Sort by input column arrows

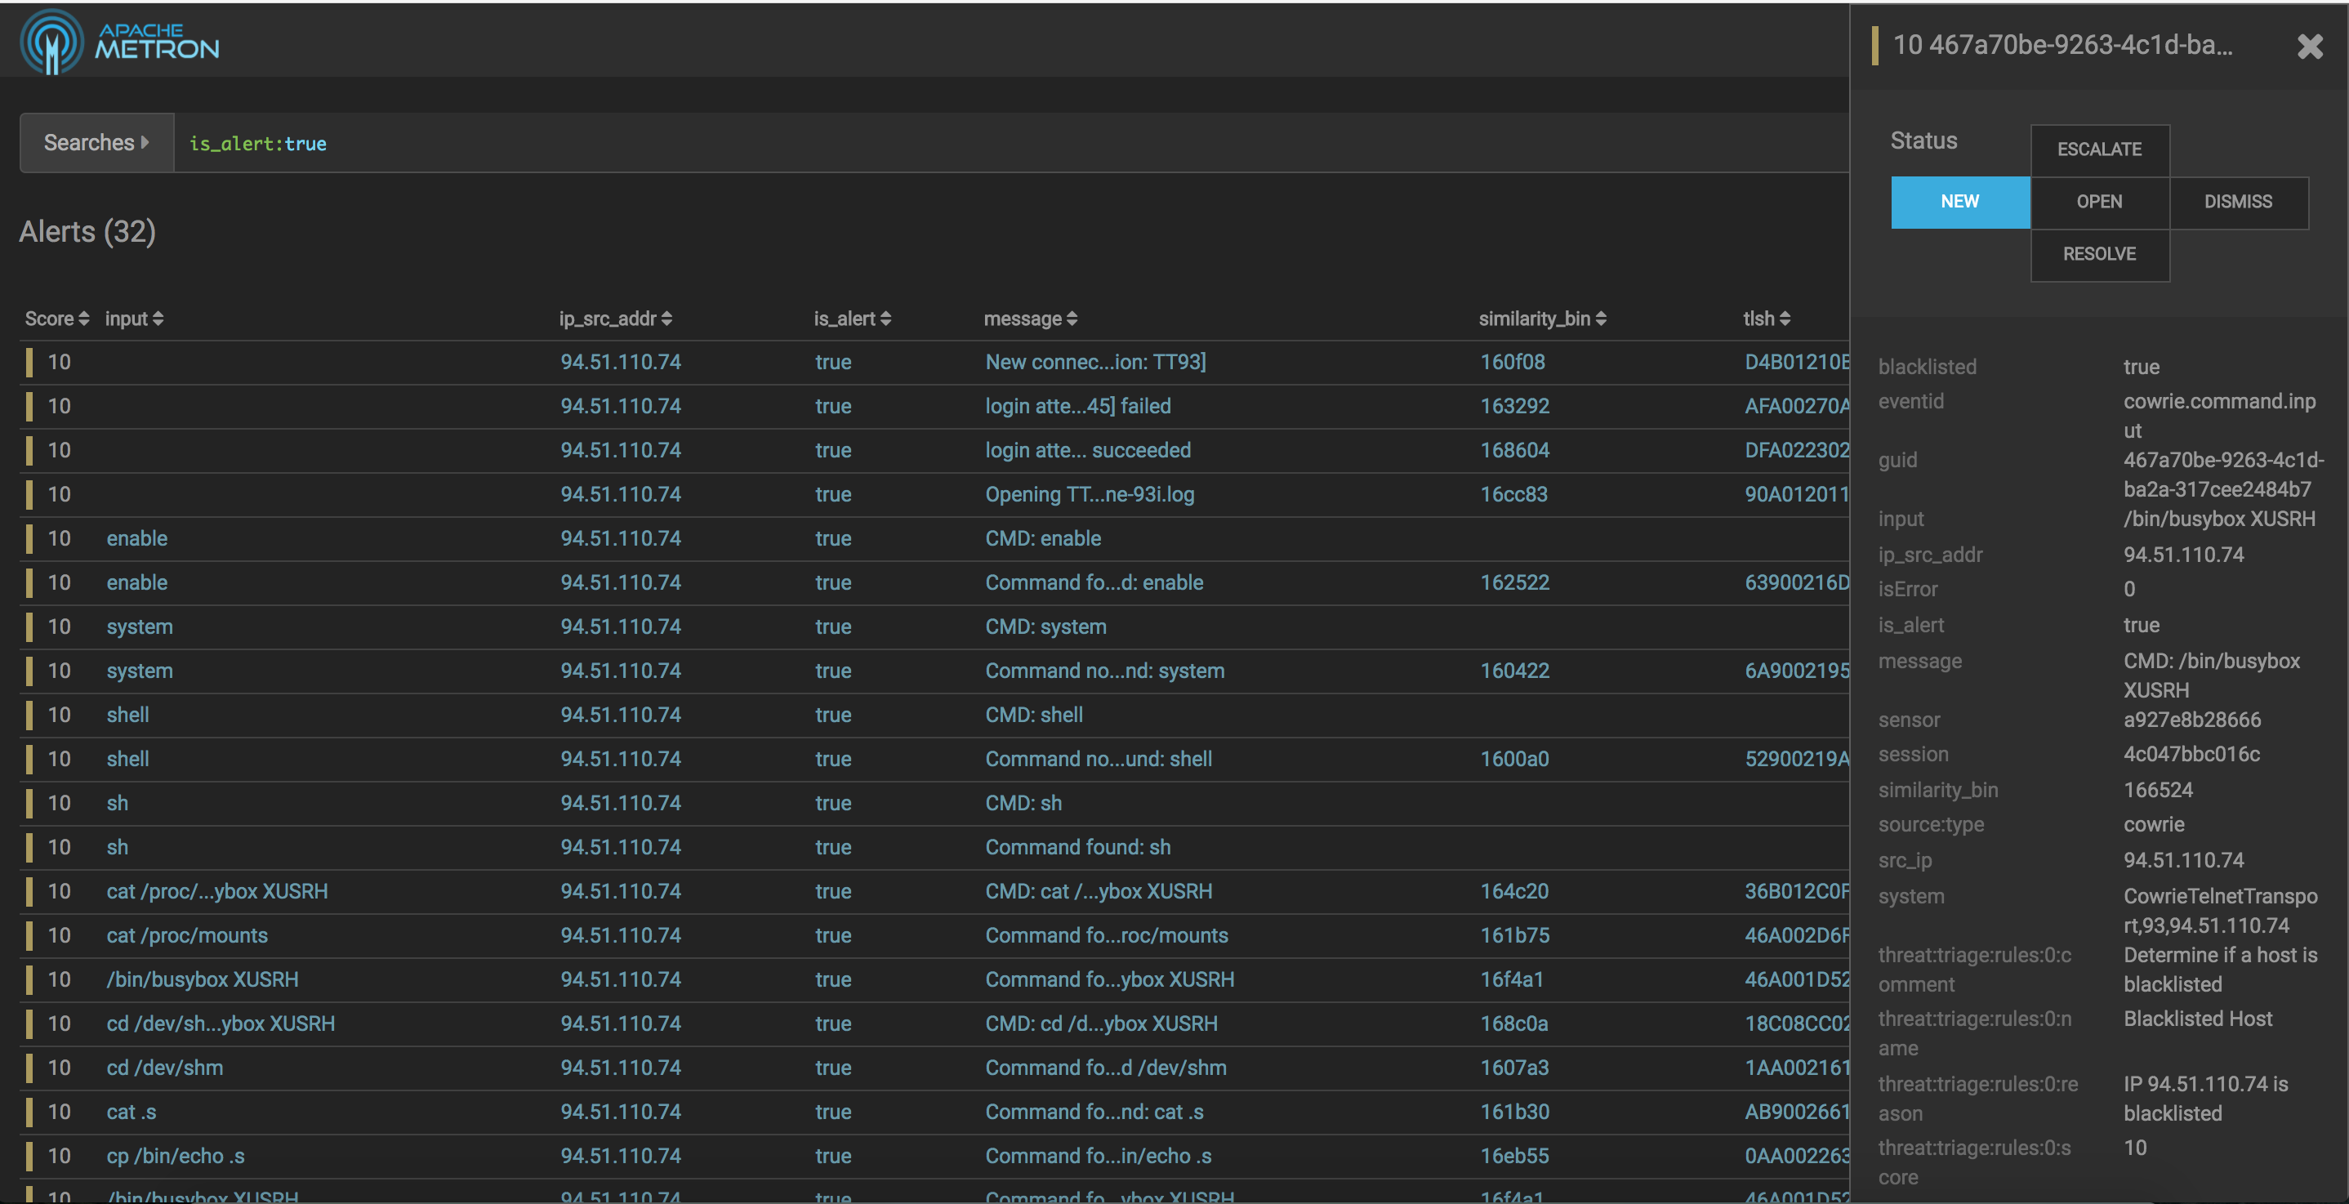tap(158, 319)
